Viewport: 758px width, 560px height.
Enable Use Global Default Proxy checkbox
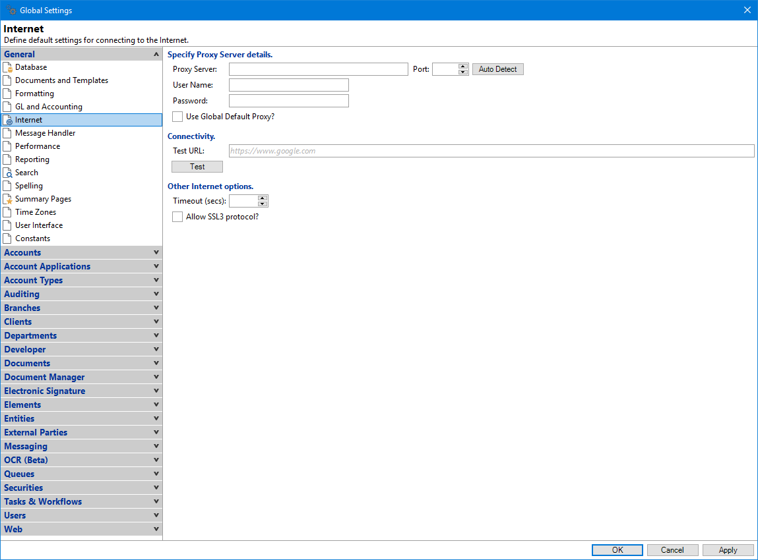coord(177,117)
